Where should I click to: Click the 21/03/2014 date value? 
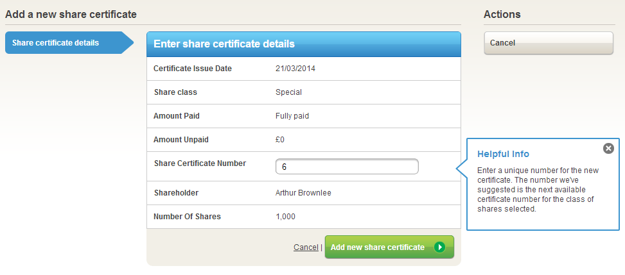pyautogui.click(x=295, y=69)
